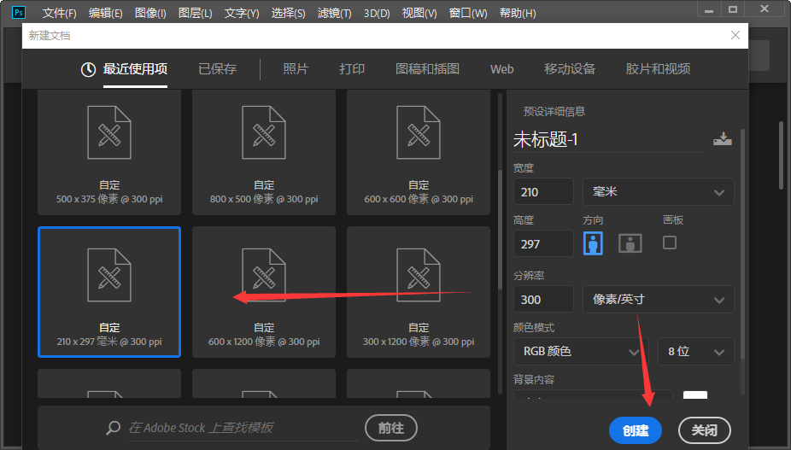This screenshot has height=450, width=791.
Task: Click the 前往 button
Action: click(x=391, y=428)
